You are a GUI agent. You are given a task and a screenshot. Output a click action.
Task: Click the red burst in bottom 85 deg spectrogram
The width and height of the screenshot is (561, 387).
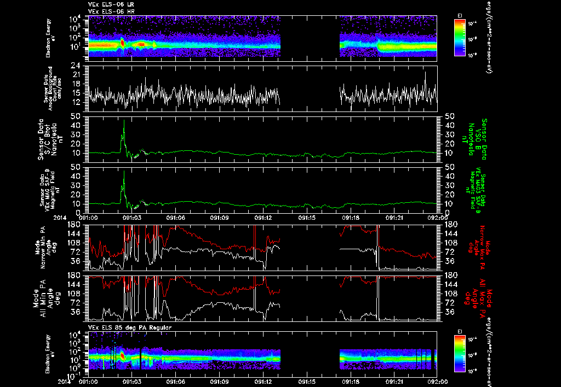(x=122, y=356)
